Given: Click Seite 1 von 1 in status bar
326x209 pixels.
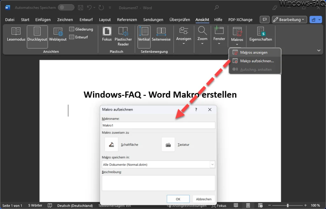Looking at the screenshot, I should coord(12,205).
